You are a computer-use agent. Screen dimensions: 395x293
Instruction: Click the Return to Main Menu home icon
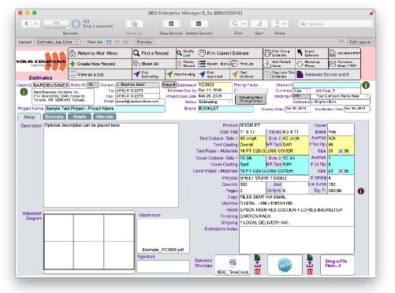coord(73,54)
